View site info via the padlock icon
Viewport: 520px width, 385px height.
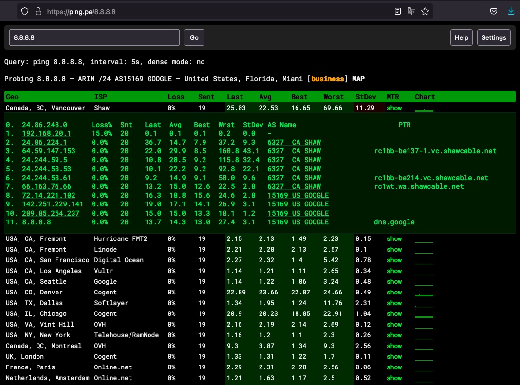(x=37, y=11)
